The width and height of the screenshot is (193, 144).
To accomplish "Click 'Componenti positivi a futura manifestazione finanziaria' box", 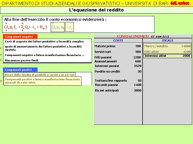I will coord(43,81).
